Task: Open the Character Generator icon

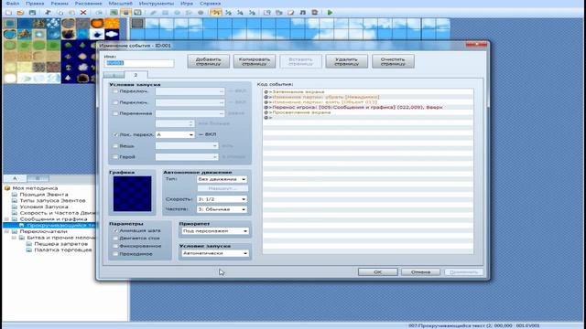Action: [315, 12]
